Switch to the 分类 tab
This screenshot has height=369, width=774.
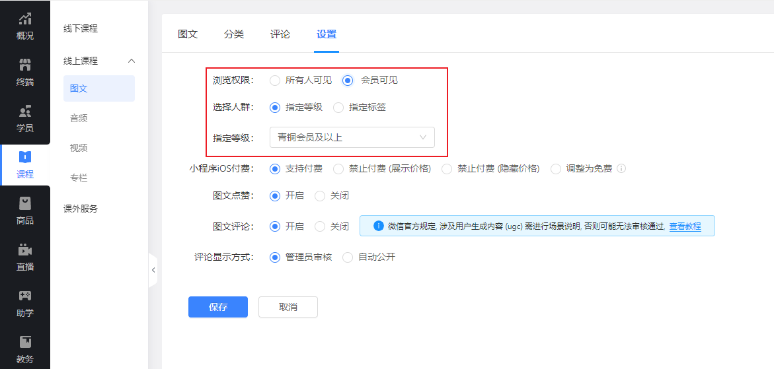[x=234, y=34]
